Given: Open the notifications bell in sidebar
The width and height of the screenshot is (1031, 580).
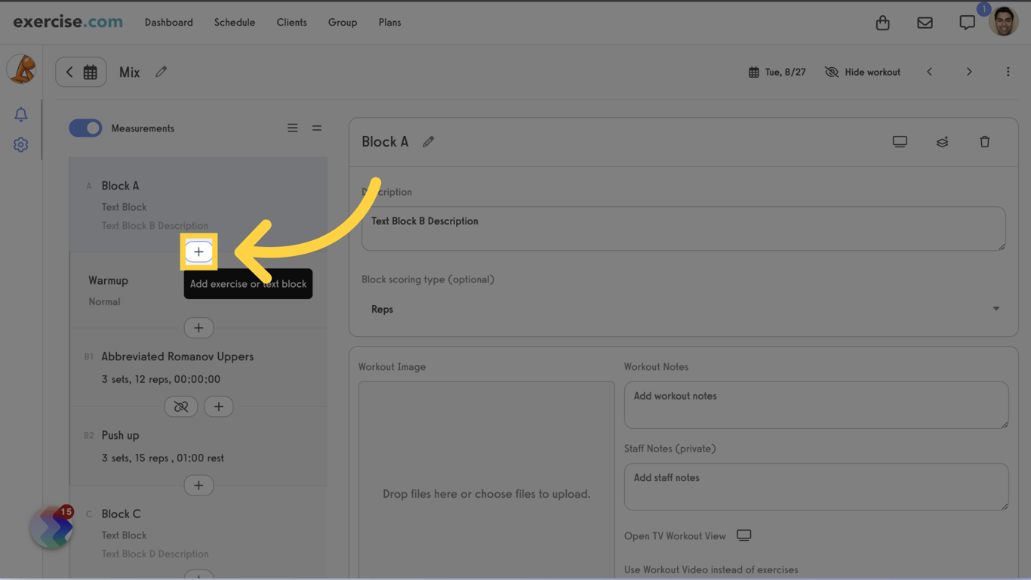Looking at the screenshot, I should coord(21,114).
